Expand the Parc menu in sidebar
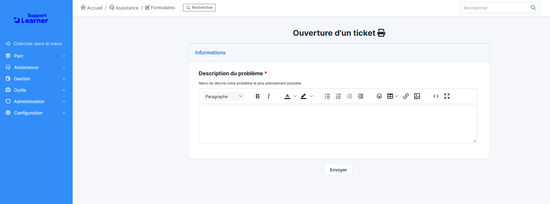Image resolution: width=550 pixels, height=204 pixels. pyautogui.click(x=36, y=56)
